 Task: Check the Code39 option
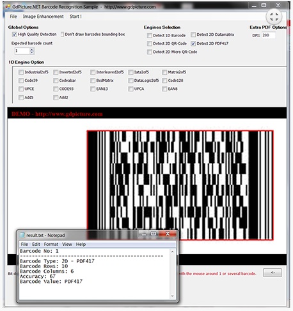[x=21, y=80]
